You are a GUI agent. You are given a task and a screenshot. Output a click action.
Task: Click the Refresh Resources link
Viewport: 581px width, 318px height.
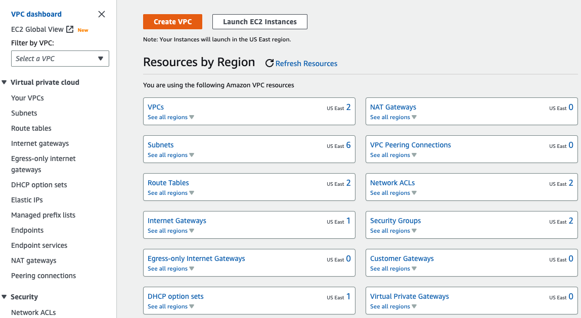click(x=306, y=64)
